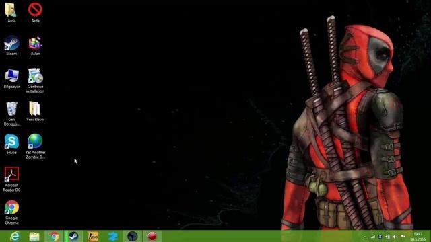Switch to Steam on the taskbar
Viewport: 431px width, 242px height.
click(x=73, y=236)
